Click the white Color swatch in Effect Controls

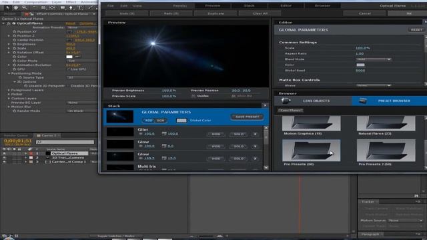click(69, 57)
